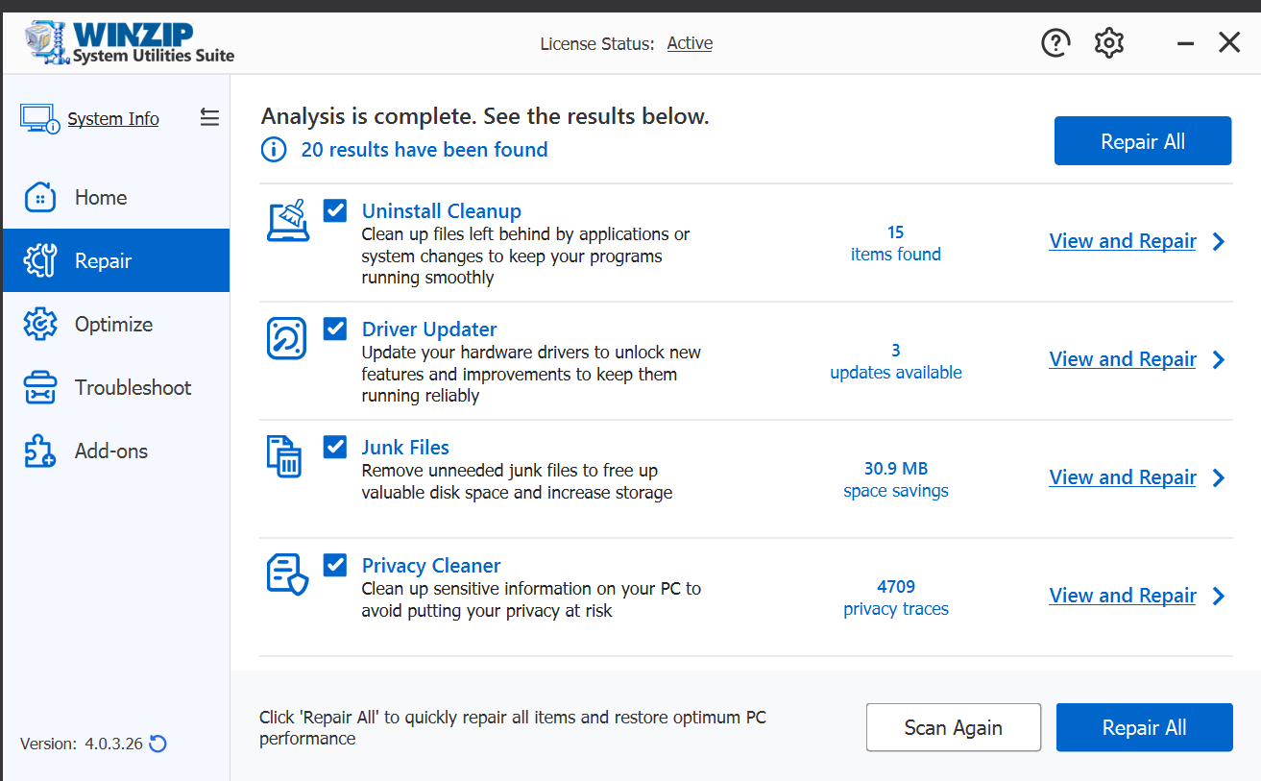Image resolution: width=1261 pixels, height=781 pixels.
Task: Click the Privacy Cleaner shield icon
Action: [287, 574]
